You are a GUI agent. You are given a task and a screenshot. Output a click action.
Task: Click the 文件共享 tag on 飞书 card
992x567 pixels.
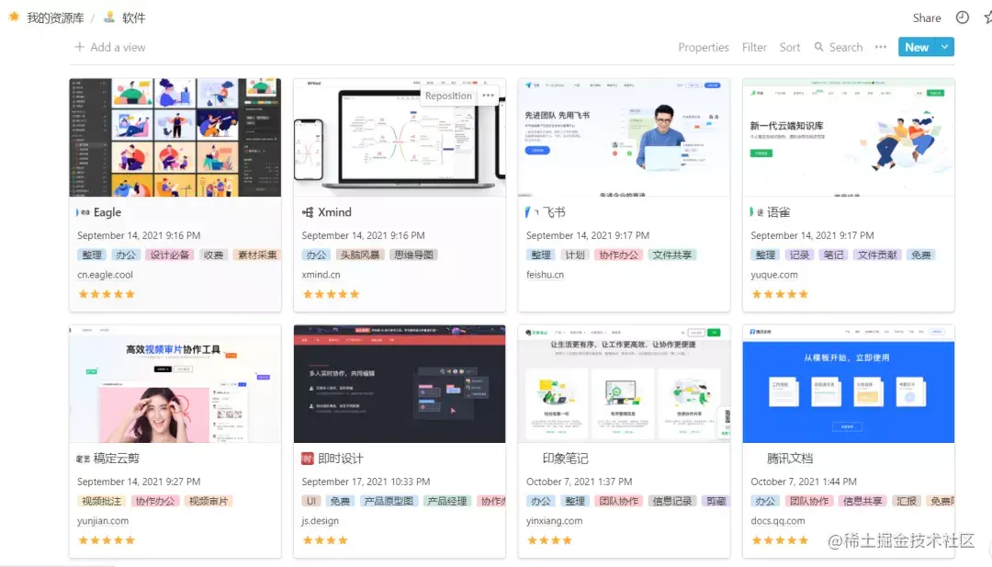[671, 255]
